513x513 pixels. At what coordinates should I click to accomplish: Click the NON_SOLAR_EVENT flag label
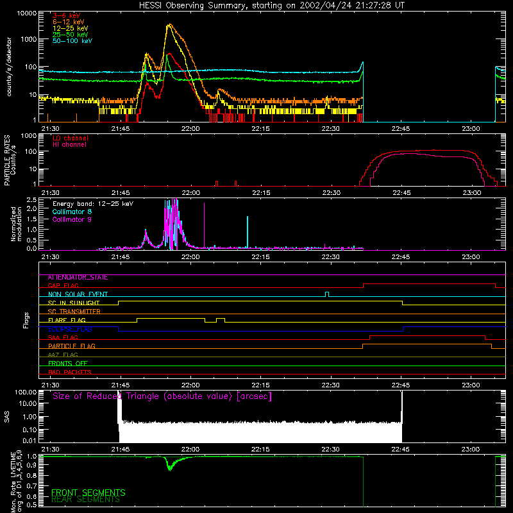click(x=78, y=294)
